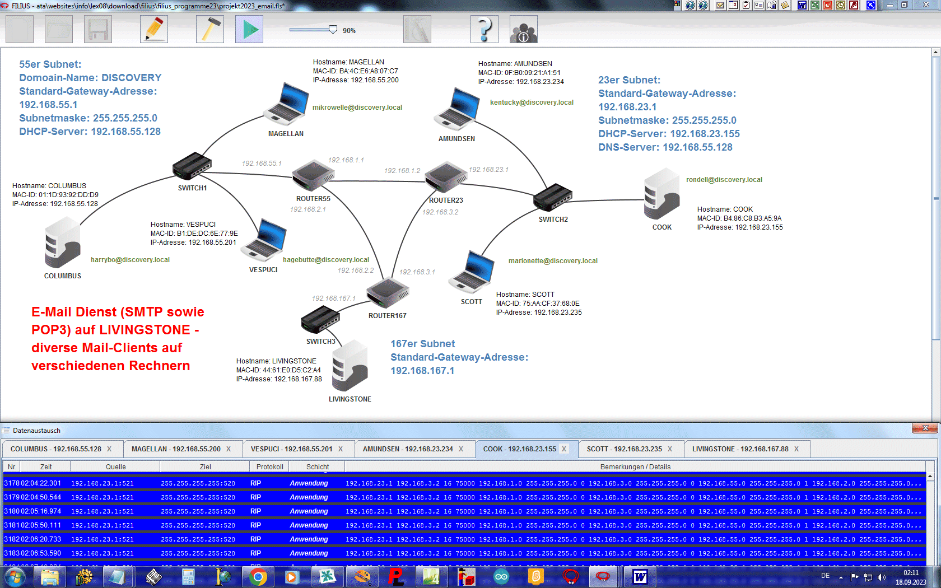Open the VESPUCI - 192.168.55.201 tab
Image resolution: width=941 pixels, height=588 pixels.
[291, 449]
